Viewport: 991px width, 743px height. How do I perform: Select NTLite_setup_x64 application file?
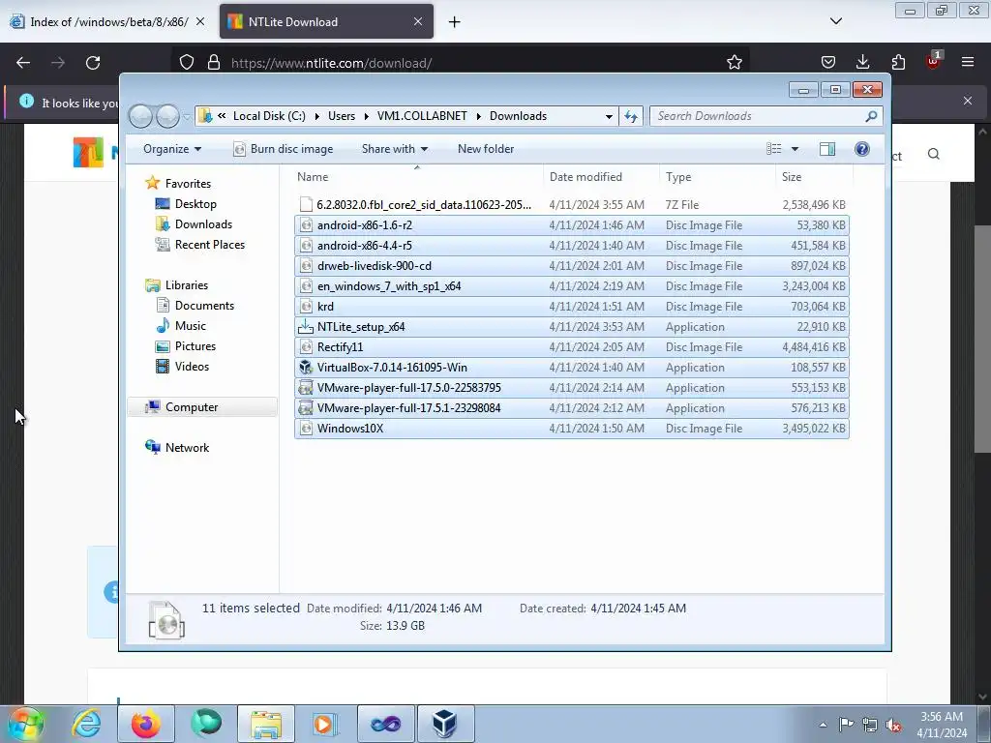(x=572, y=327)
